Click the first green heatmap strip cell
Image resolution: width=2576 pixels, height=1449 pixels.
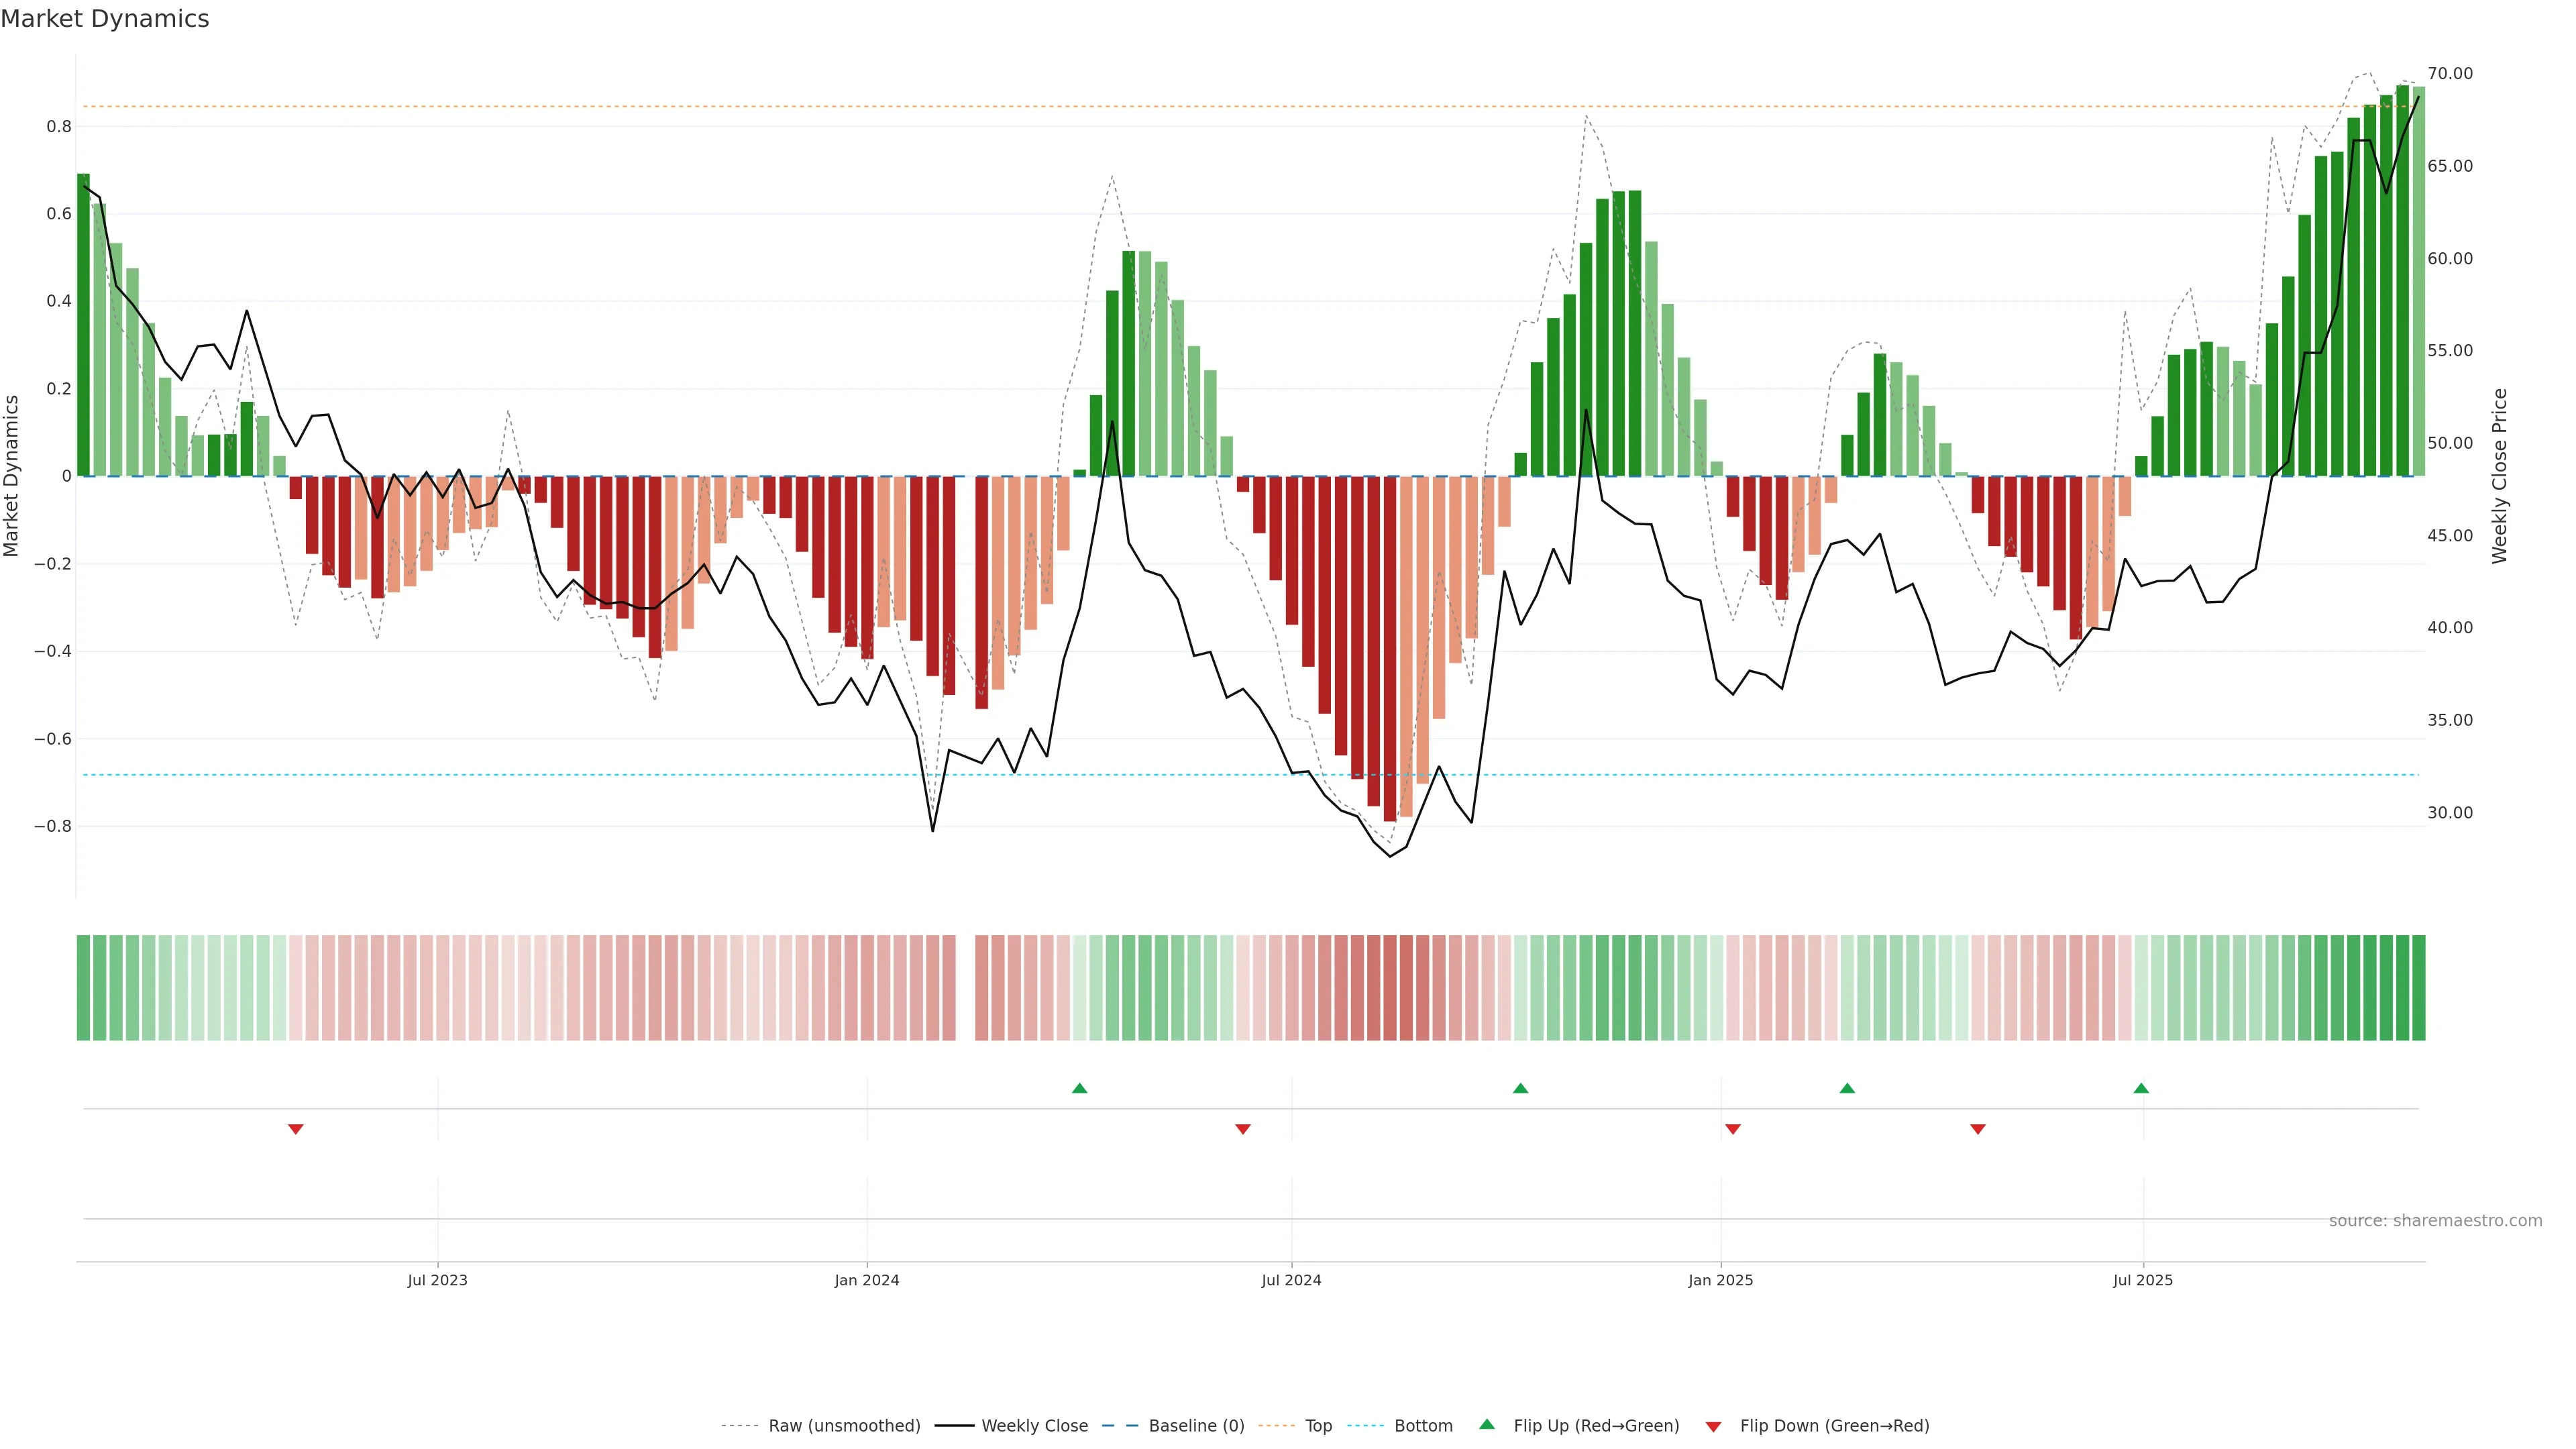pos(83,987)
